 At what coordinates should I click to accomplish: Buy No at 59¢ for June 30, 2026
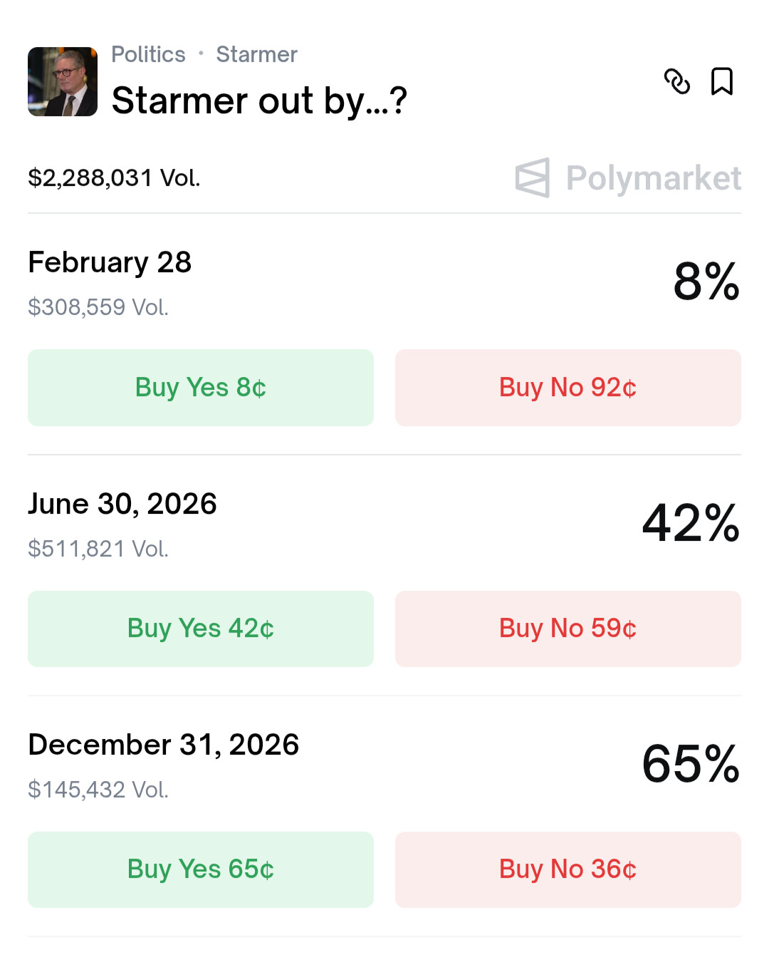567,629
